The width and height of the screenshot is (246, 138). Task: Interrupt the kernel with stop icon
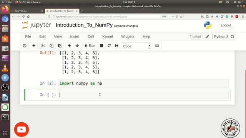(101, 46)
